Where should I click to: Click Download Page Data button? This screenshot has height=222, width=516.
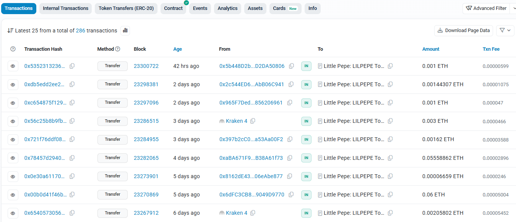463,31
